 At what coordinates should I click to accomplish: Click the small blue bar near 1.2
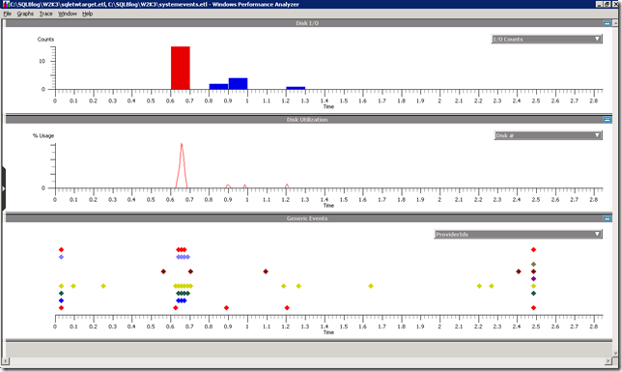click(296, 88)
